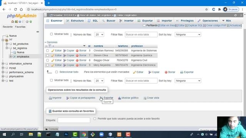Click Exportar icon for marked elements
This screenshot has width=246, height=138.
pyautogui.click(x=182, y=72)
